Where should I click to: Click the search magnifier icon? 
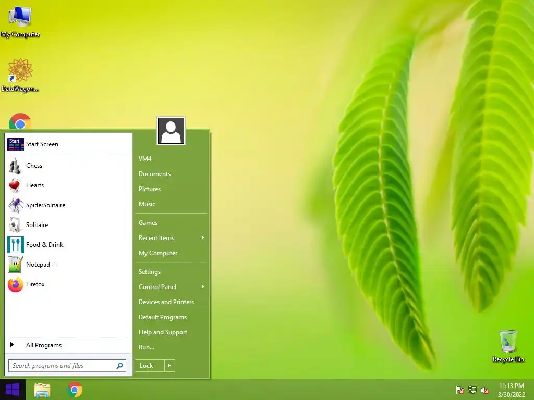(119, 366)
